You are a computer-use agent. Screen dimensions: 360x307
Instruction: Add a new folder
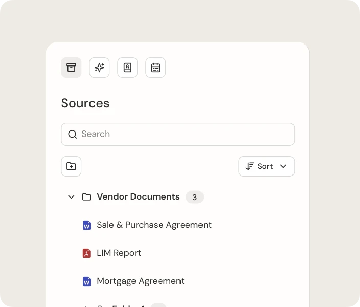[x=71, y=166]
